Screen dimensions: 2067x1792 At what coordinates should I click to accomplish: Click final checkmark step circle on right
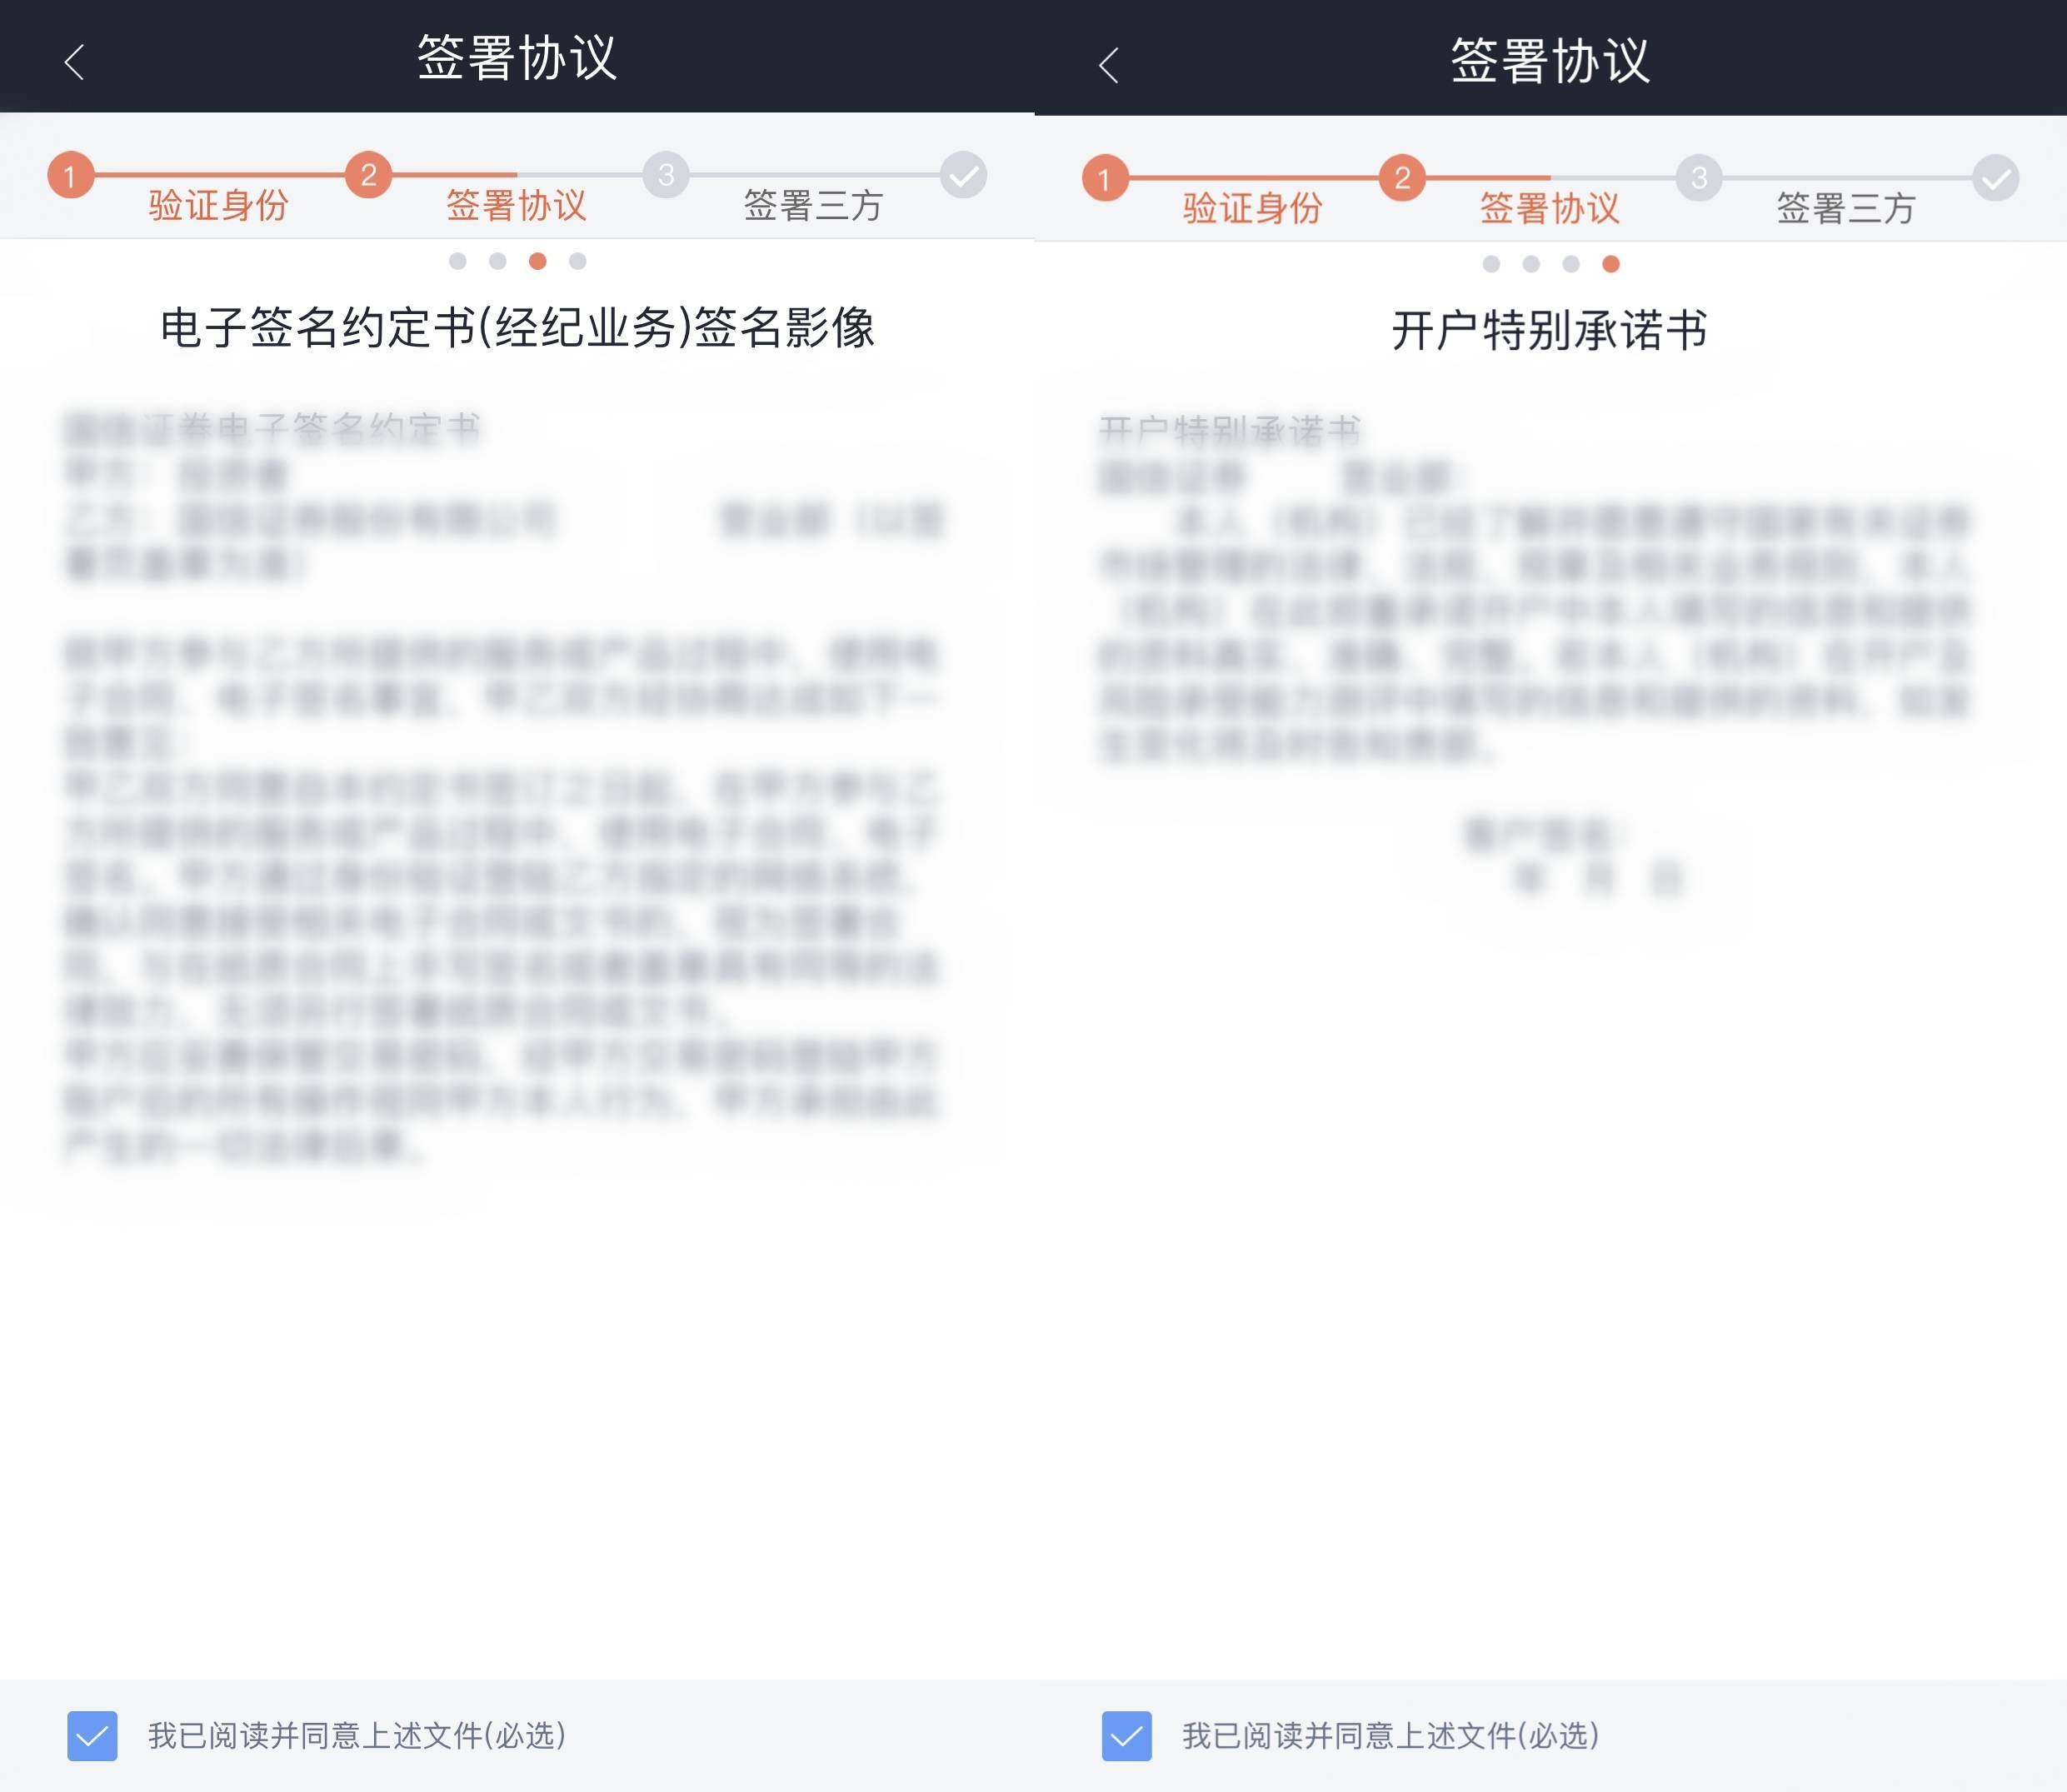1996,179
